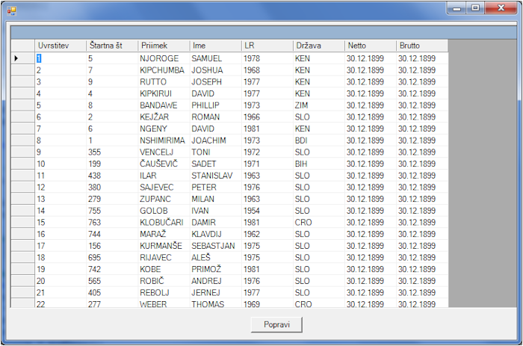Select the cell with name STANISLAV

pyautogui.click(x=214, y=176)
